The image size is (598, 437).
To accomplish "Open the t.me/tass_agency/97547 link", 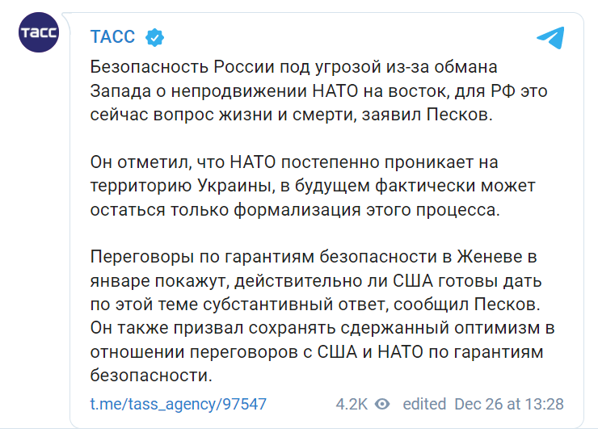I will [x=178, y=404].
